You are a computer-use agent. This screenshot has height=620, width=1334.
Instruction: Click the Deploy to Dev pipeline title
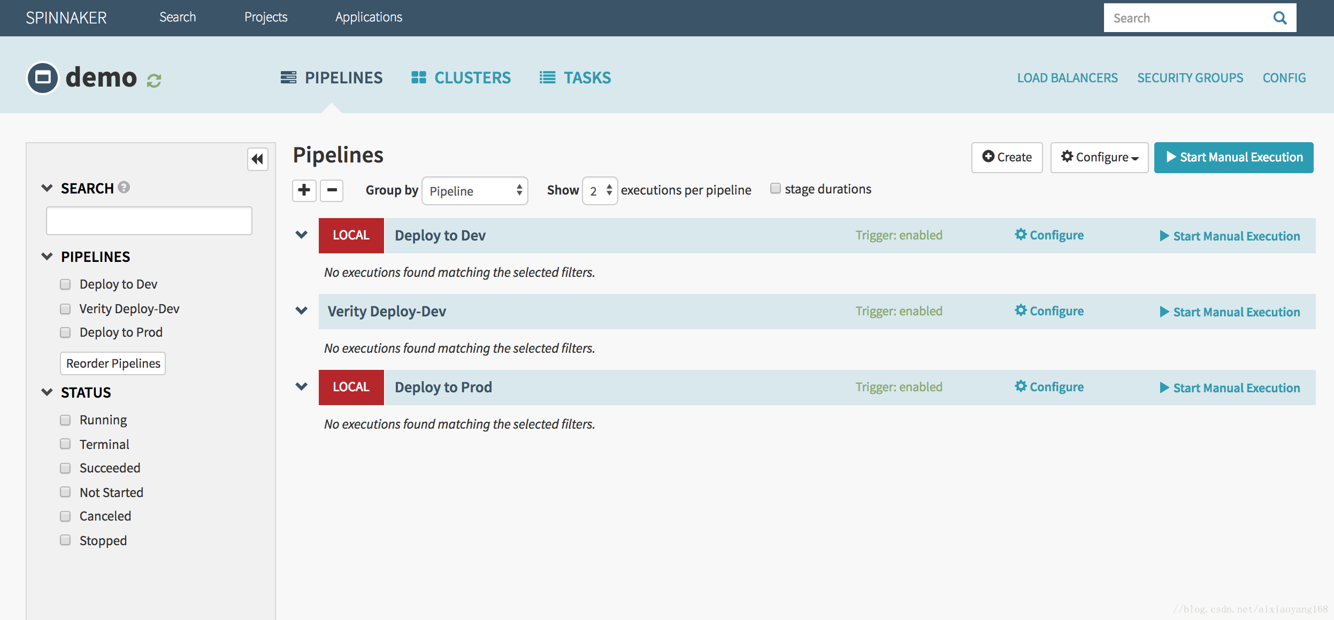[440, 236]
